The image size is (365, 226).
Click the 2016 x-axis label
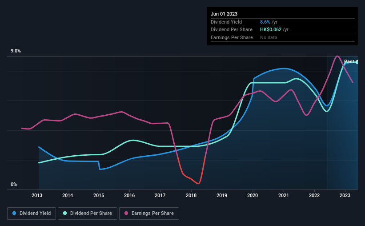point(129,195)
